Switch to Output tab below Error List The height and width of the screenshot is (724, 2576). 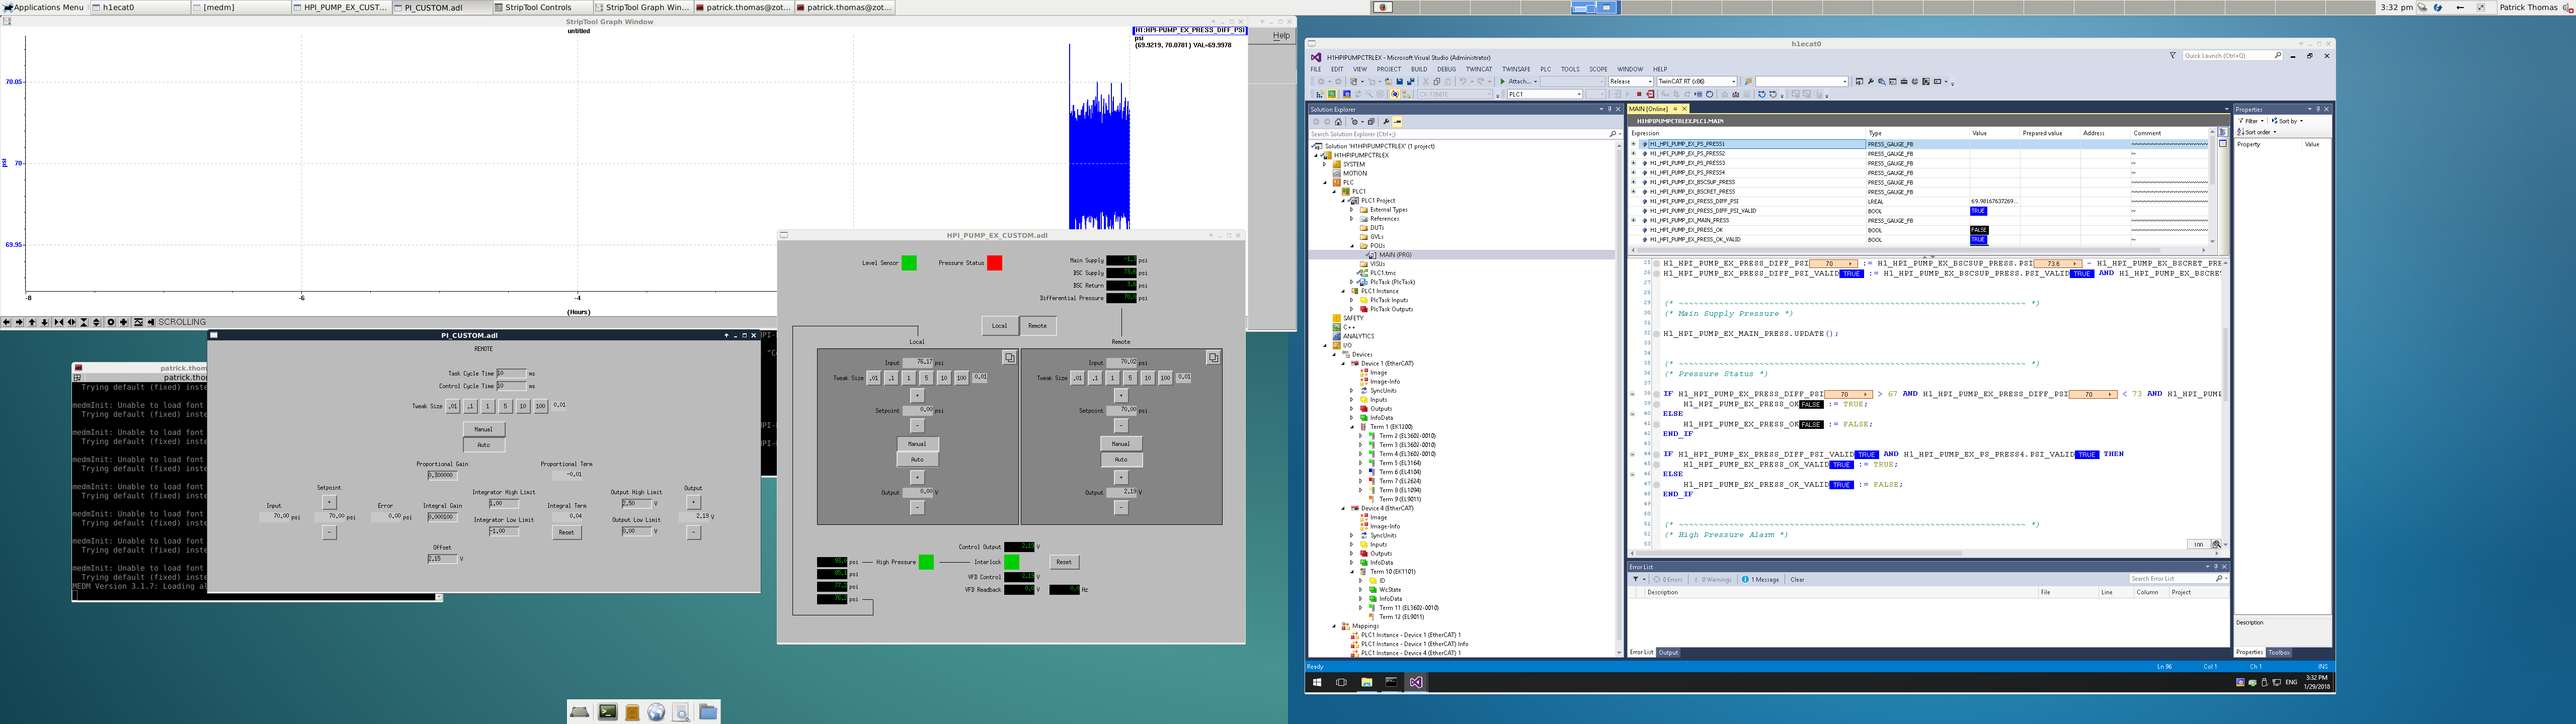coord(1668,652)
